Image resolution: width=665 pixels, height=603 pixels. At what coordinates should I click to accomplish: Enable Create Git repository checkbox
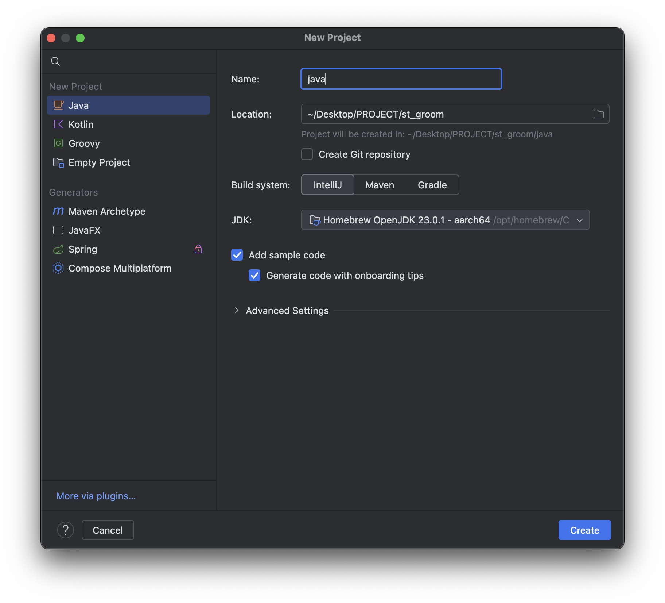[307, 154]
